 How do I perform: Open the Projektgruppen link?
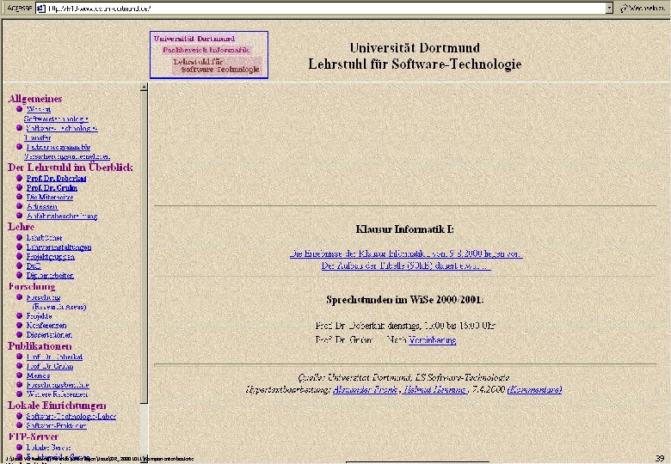[51, 256]
